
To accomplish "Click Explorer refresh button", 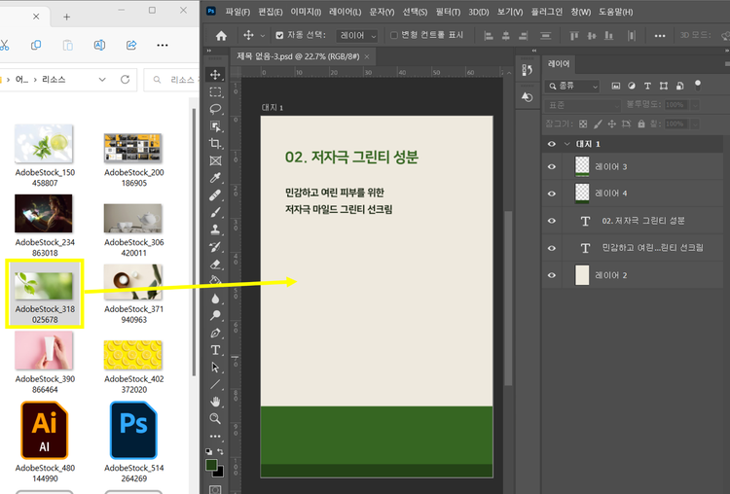I will [125, 80].
